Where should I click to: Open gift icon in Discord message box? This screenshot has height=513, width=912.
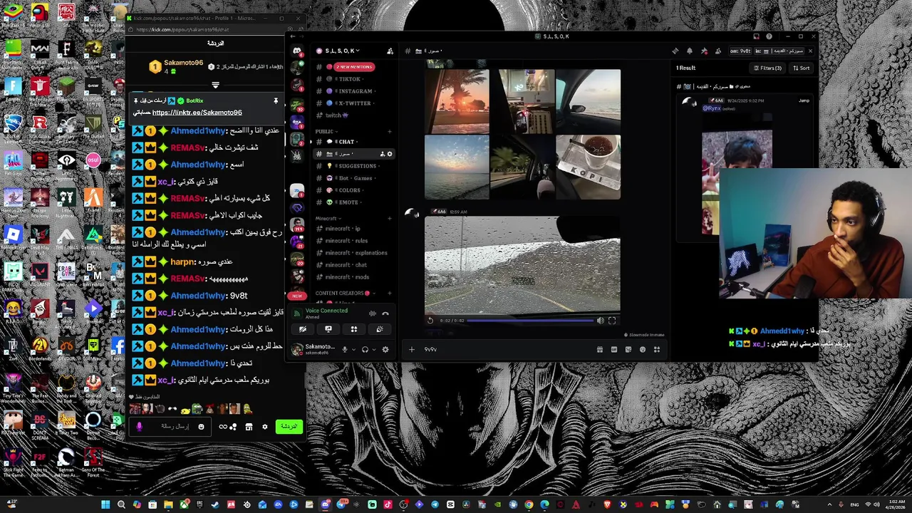coord(600,349)
